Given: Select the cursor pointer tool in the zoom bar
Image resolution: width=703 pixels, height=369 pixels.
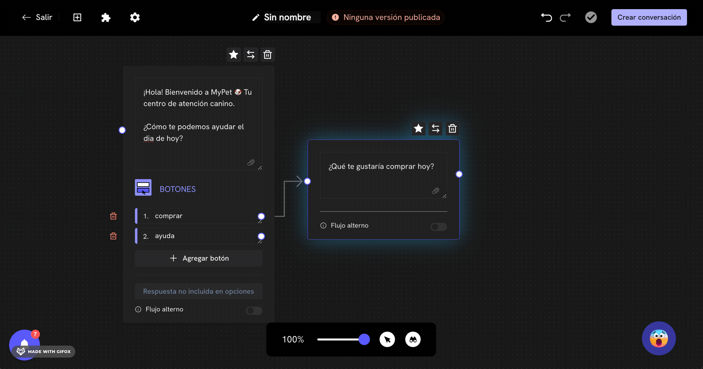Looking at the screenshot, I should tap(387, 339).
